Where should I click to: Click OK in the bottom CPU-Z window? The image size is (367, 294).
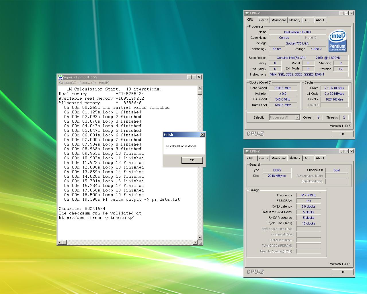343,272
